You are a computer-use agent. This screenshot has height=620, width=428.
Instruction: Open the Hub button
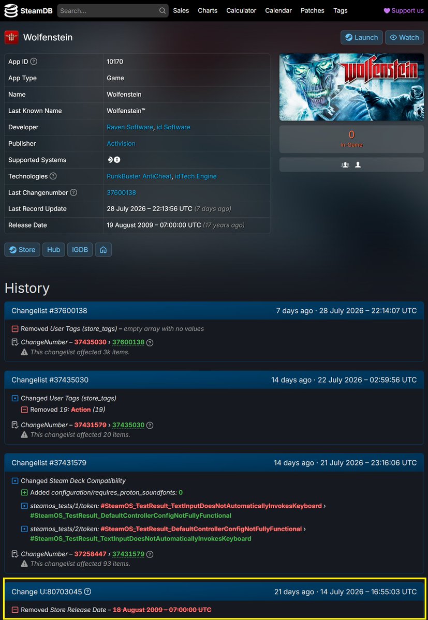click(54, 250)
